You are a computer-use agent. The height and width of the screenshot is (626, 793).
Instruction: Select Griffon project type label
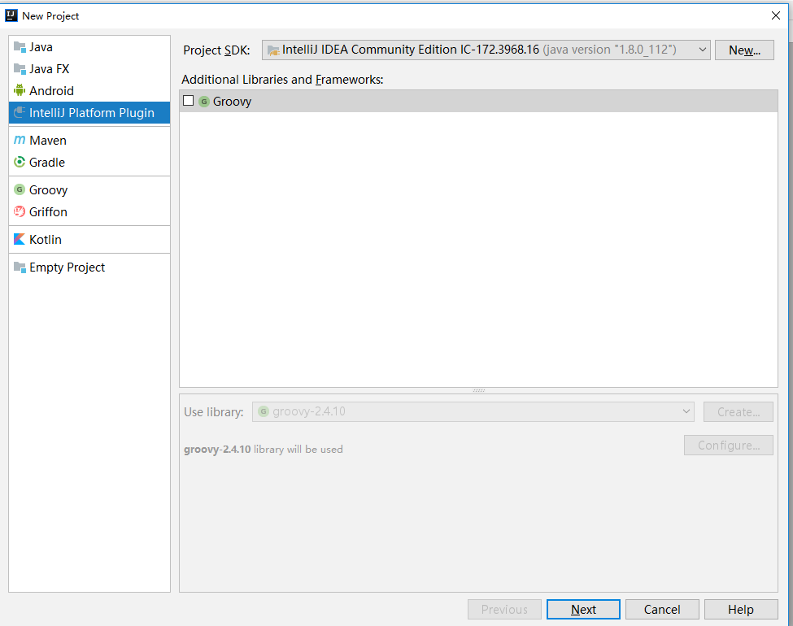tap(48, 212)
